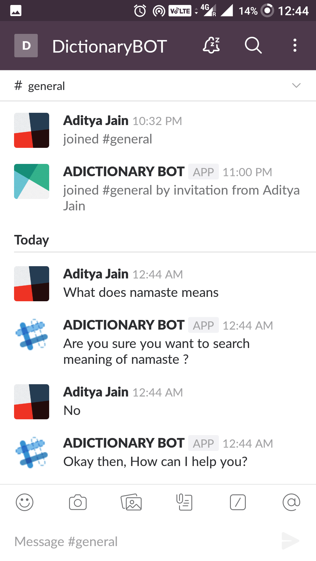Image resolution: width=316 pixels, height=561 pixels.
Task: Select the @ mention icon
Action: pos(291,503)
